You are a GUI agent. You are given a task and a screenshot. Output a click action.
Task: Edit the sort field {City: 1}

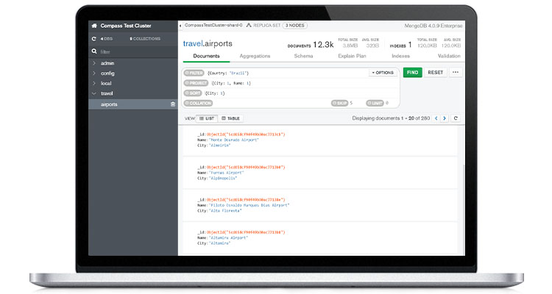(215, 93)
